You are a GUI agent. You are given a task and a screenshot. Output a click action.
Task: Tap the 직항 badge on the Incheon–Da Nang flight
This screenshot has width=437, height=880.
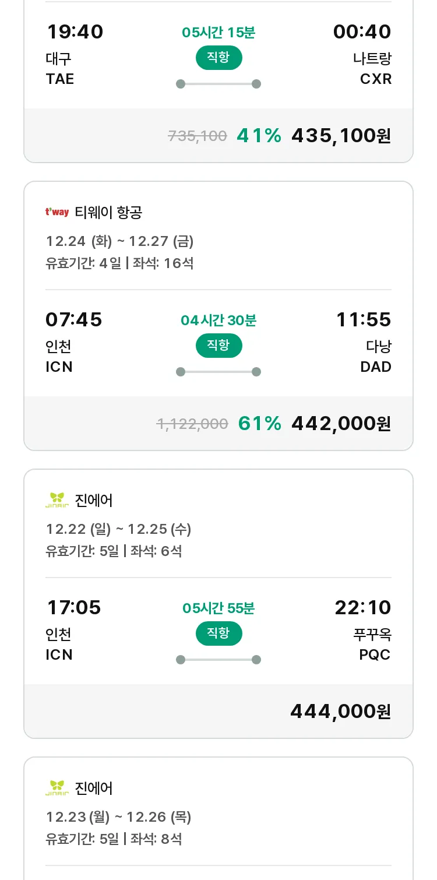pyautogui.click(x=218, y=346)
